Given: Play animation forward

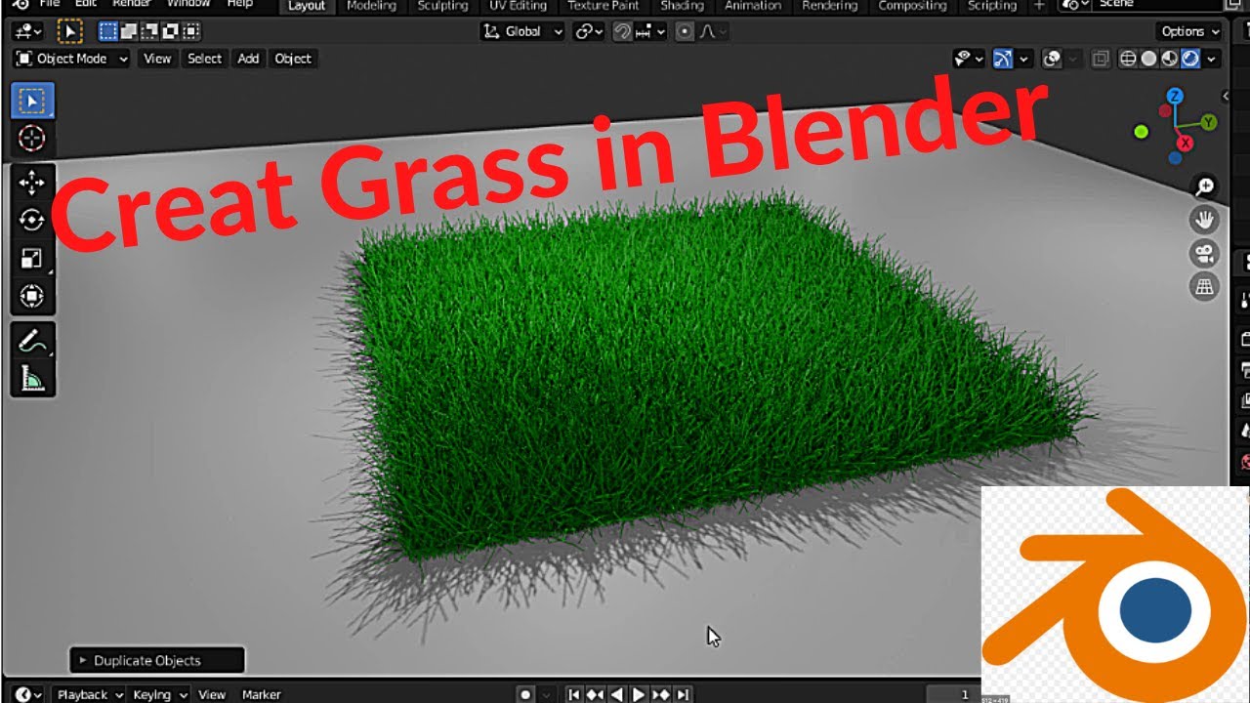Looking at the screenshot, I should [x=639, y=694].
